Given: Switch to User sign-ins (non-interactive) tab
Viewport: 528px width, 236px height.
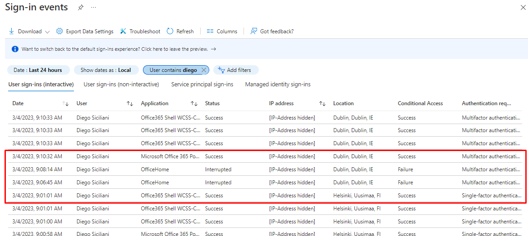Looking at the screenshot, I should pos(121,85).
